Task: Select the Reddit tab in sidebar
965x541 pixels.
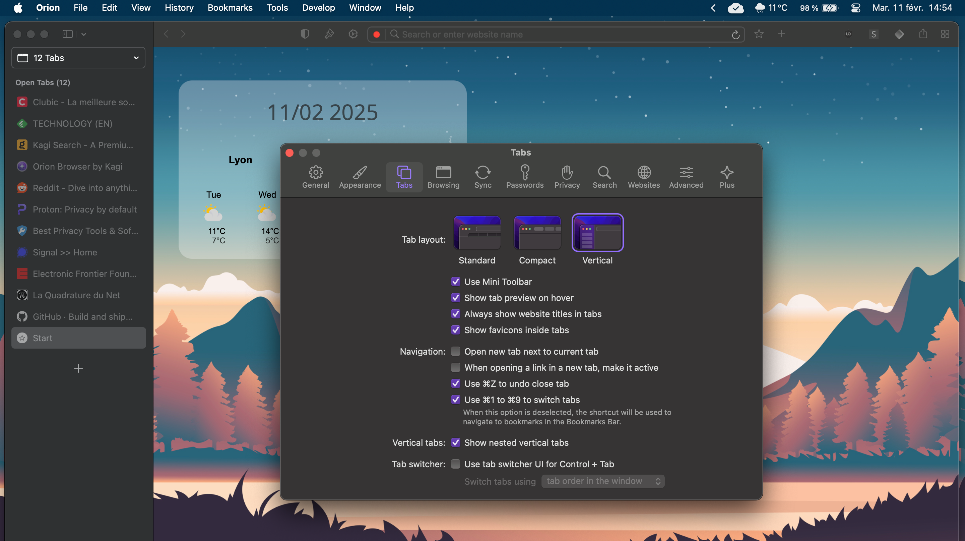Action: (x=78, y=188)
